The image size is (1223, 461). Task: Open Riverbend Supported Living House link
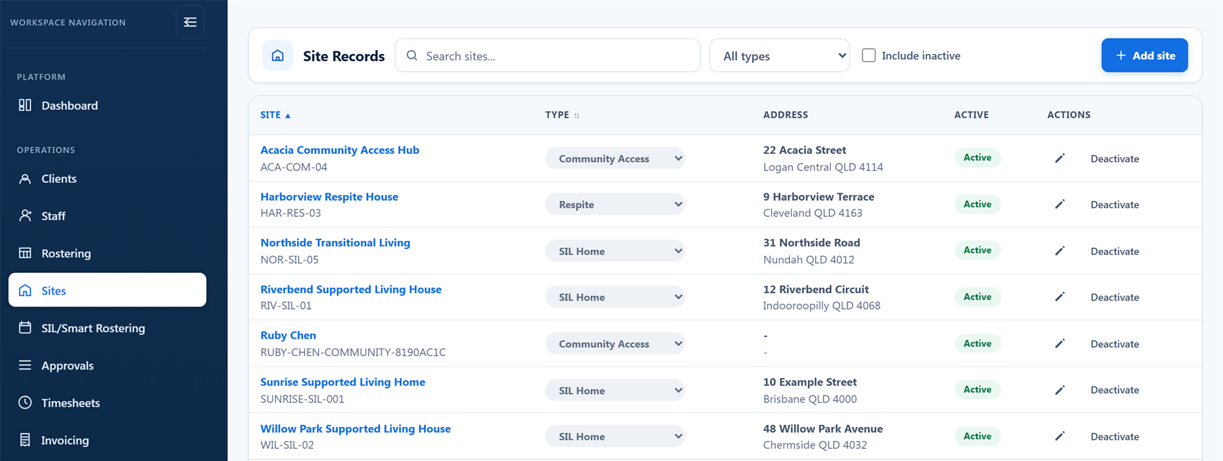click(351, 289)
